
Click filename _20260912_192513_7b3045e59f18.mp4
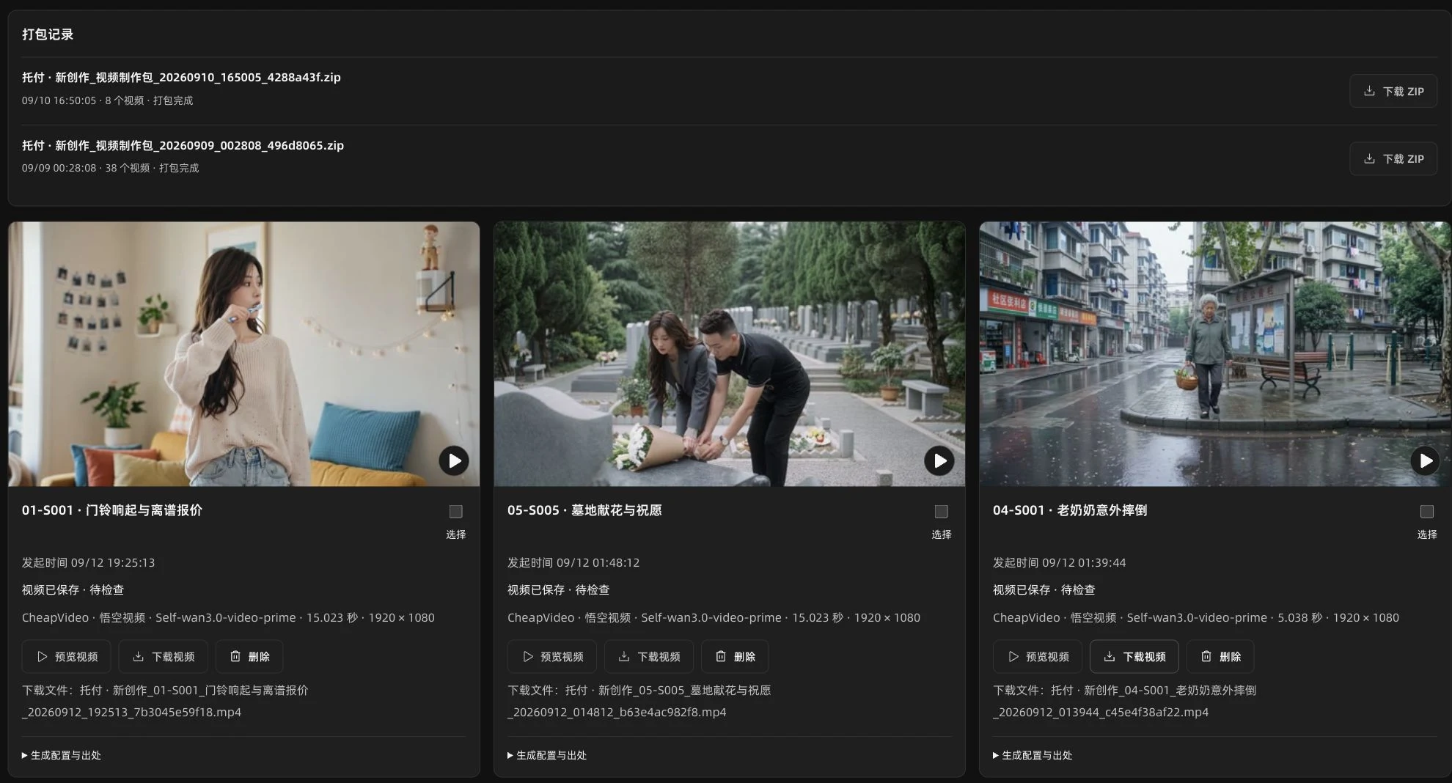[x=132, y=712]
